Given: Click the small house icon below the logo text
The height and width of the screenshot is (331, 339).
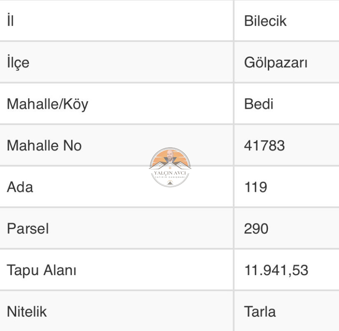Looking at the screenshot, I should point(170,183).
